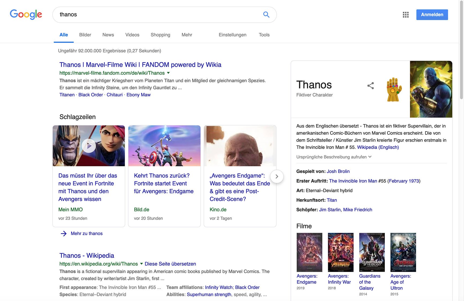This screenshot has width=464, height=301.
Task: Click the Thanos knowledge panel image
Action: [x=431, y=89]
